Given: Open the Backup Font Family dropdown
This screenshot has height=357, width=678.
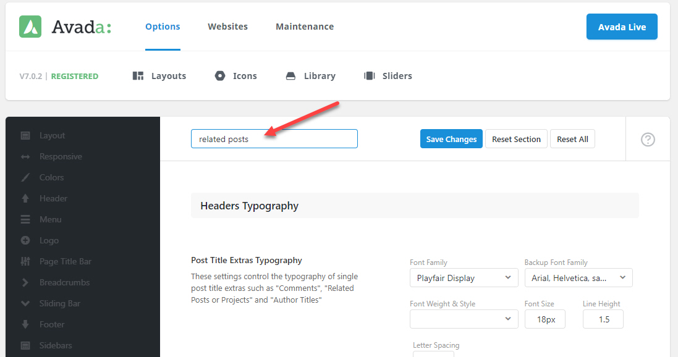Looking at the screenshot, I should 578,278.
